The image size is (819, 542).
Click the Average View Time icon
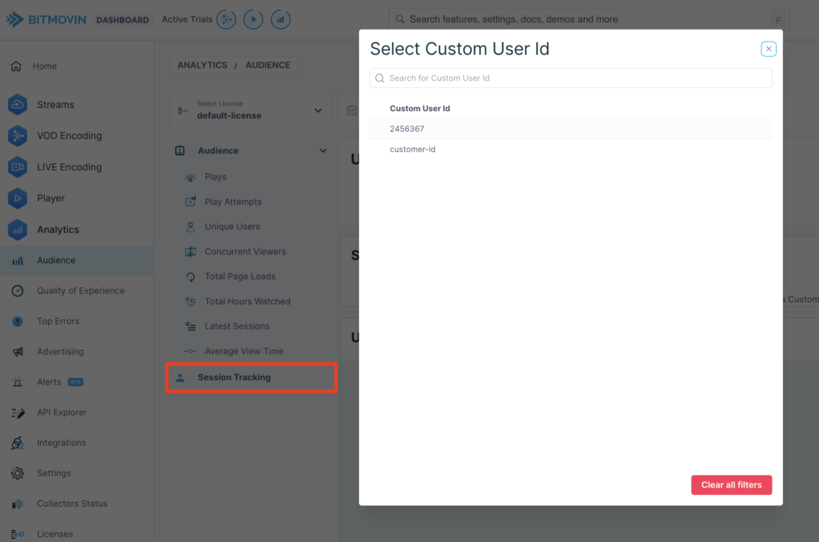coord(190,352)
